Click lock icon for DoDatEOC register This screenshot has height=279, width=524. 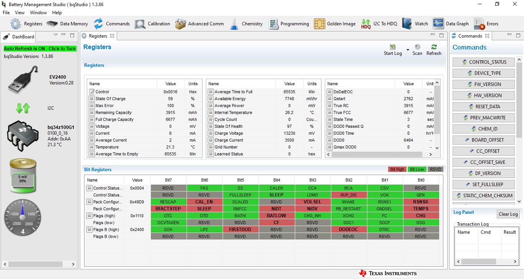pyautogui.click(x=330, y=92)
